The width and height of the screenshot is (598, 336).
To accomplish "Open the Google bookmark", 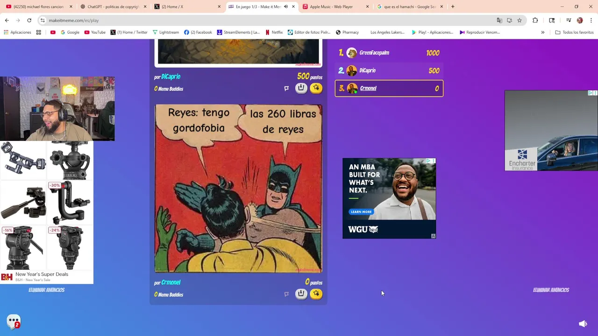I will 70,32.
